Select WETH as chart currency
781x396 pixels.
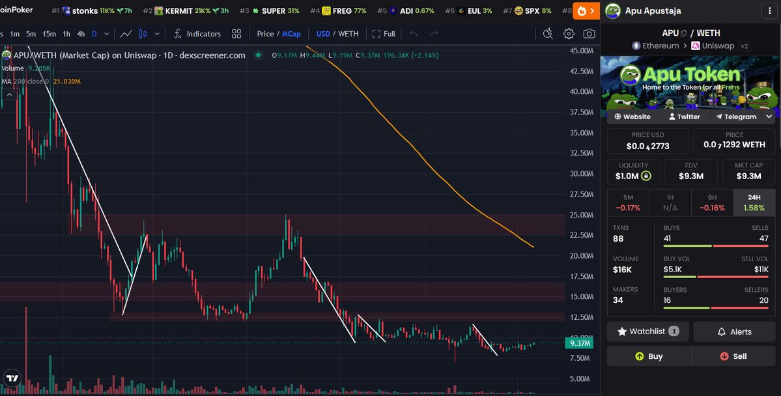[x=348, y=34]
